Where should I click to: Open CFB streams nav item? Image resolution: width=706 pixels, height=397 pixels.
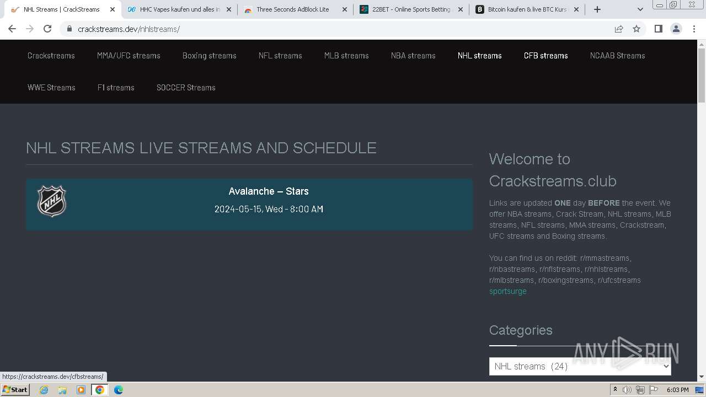546,56
